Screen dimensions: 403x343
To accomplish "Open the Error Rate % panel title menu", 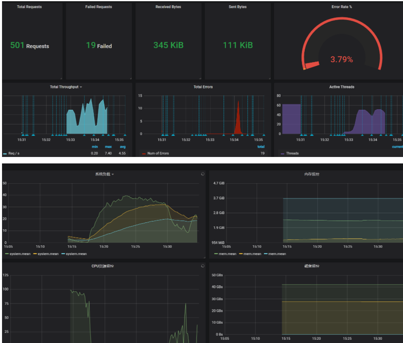I will tap(342, 7).
